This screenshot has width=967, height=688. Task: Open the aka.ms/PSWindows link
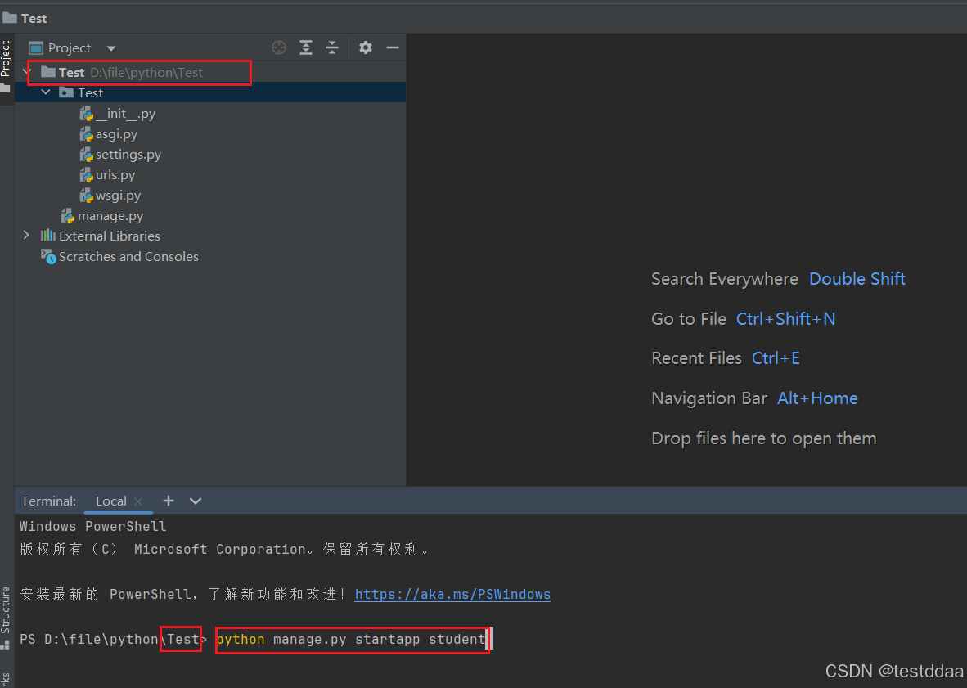[452, 594]
